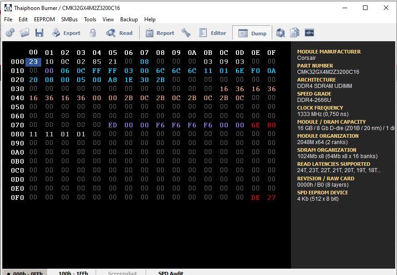The image size is (397, 275).
Task: Select byte 21 in row 000
Action: 113,62
